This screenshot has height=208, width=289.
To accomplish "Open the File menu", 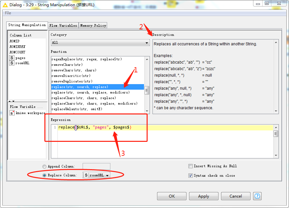I will pyautogui.click(x=8, y=13).
